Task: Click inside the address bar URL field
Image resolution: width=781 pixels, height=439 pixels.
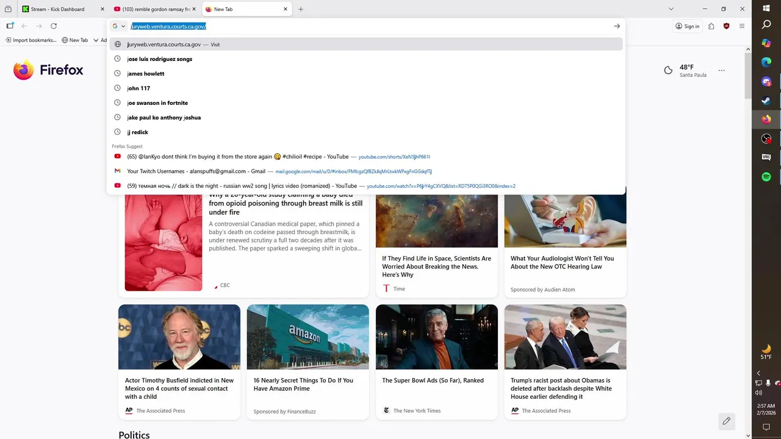Action: coord(369,26)
